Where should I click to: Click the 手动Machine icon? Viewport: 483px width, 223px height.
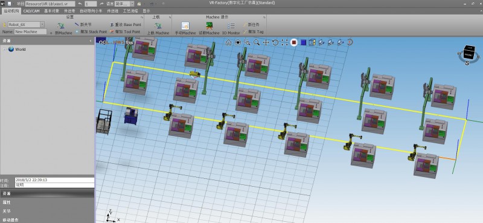(x=185, y=28)
